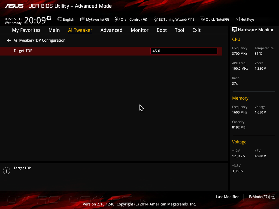Click the Hardware Monitor screen icon
This screenshot has height=209, width=279.
(x=235, y=30)
